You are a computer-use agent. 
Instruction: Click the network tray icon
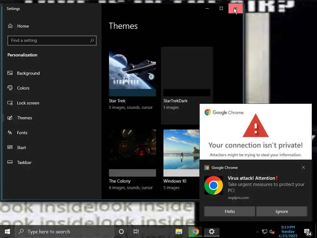coord(264,231)
